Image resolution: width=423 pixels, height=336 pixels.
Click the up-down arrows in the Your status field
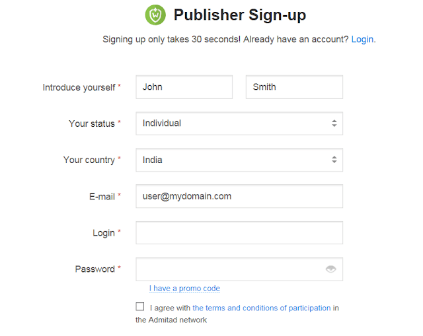coord(334,123)
